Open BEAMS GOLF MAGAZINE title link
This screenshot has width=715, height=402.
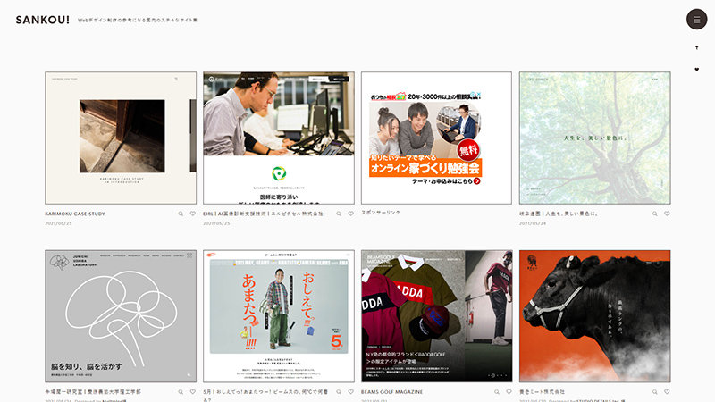[x=391, y=391]
